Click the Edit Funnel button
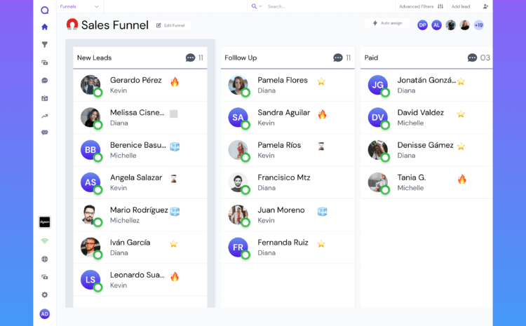 170,25
